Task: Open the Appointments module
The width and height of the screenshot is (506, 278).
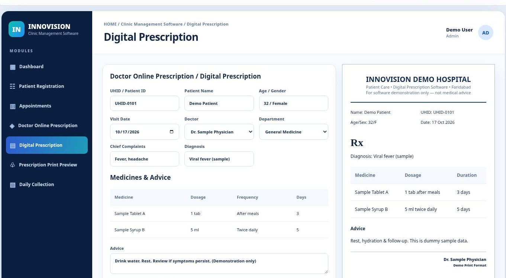Action: (47, 106)
